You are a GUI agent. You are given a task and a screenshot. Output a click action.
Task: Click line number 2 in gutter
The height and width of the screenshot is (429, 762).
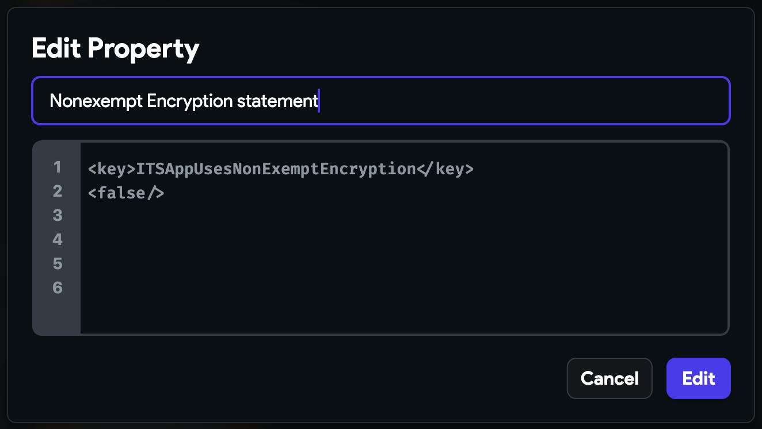[x=57, y=191]
